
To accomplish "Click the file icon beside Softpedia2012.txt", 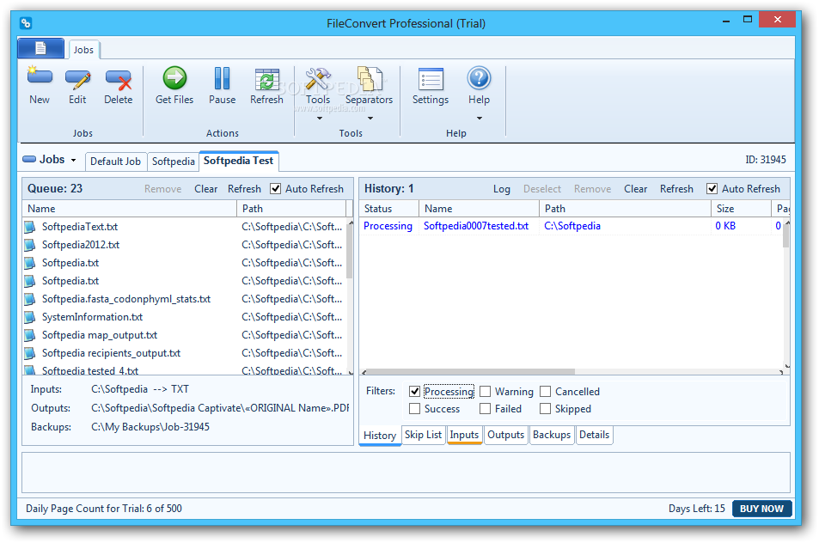I will [x=30, y=245].
